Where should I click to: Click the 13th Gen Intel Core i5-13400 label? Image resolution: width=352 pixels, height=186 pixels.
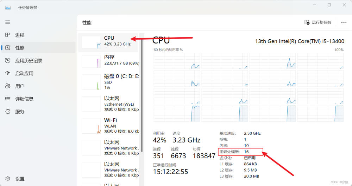[x=300, y=41]
